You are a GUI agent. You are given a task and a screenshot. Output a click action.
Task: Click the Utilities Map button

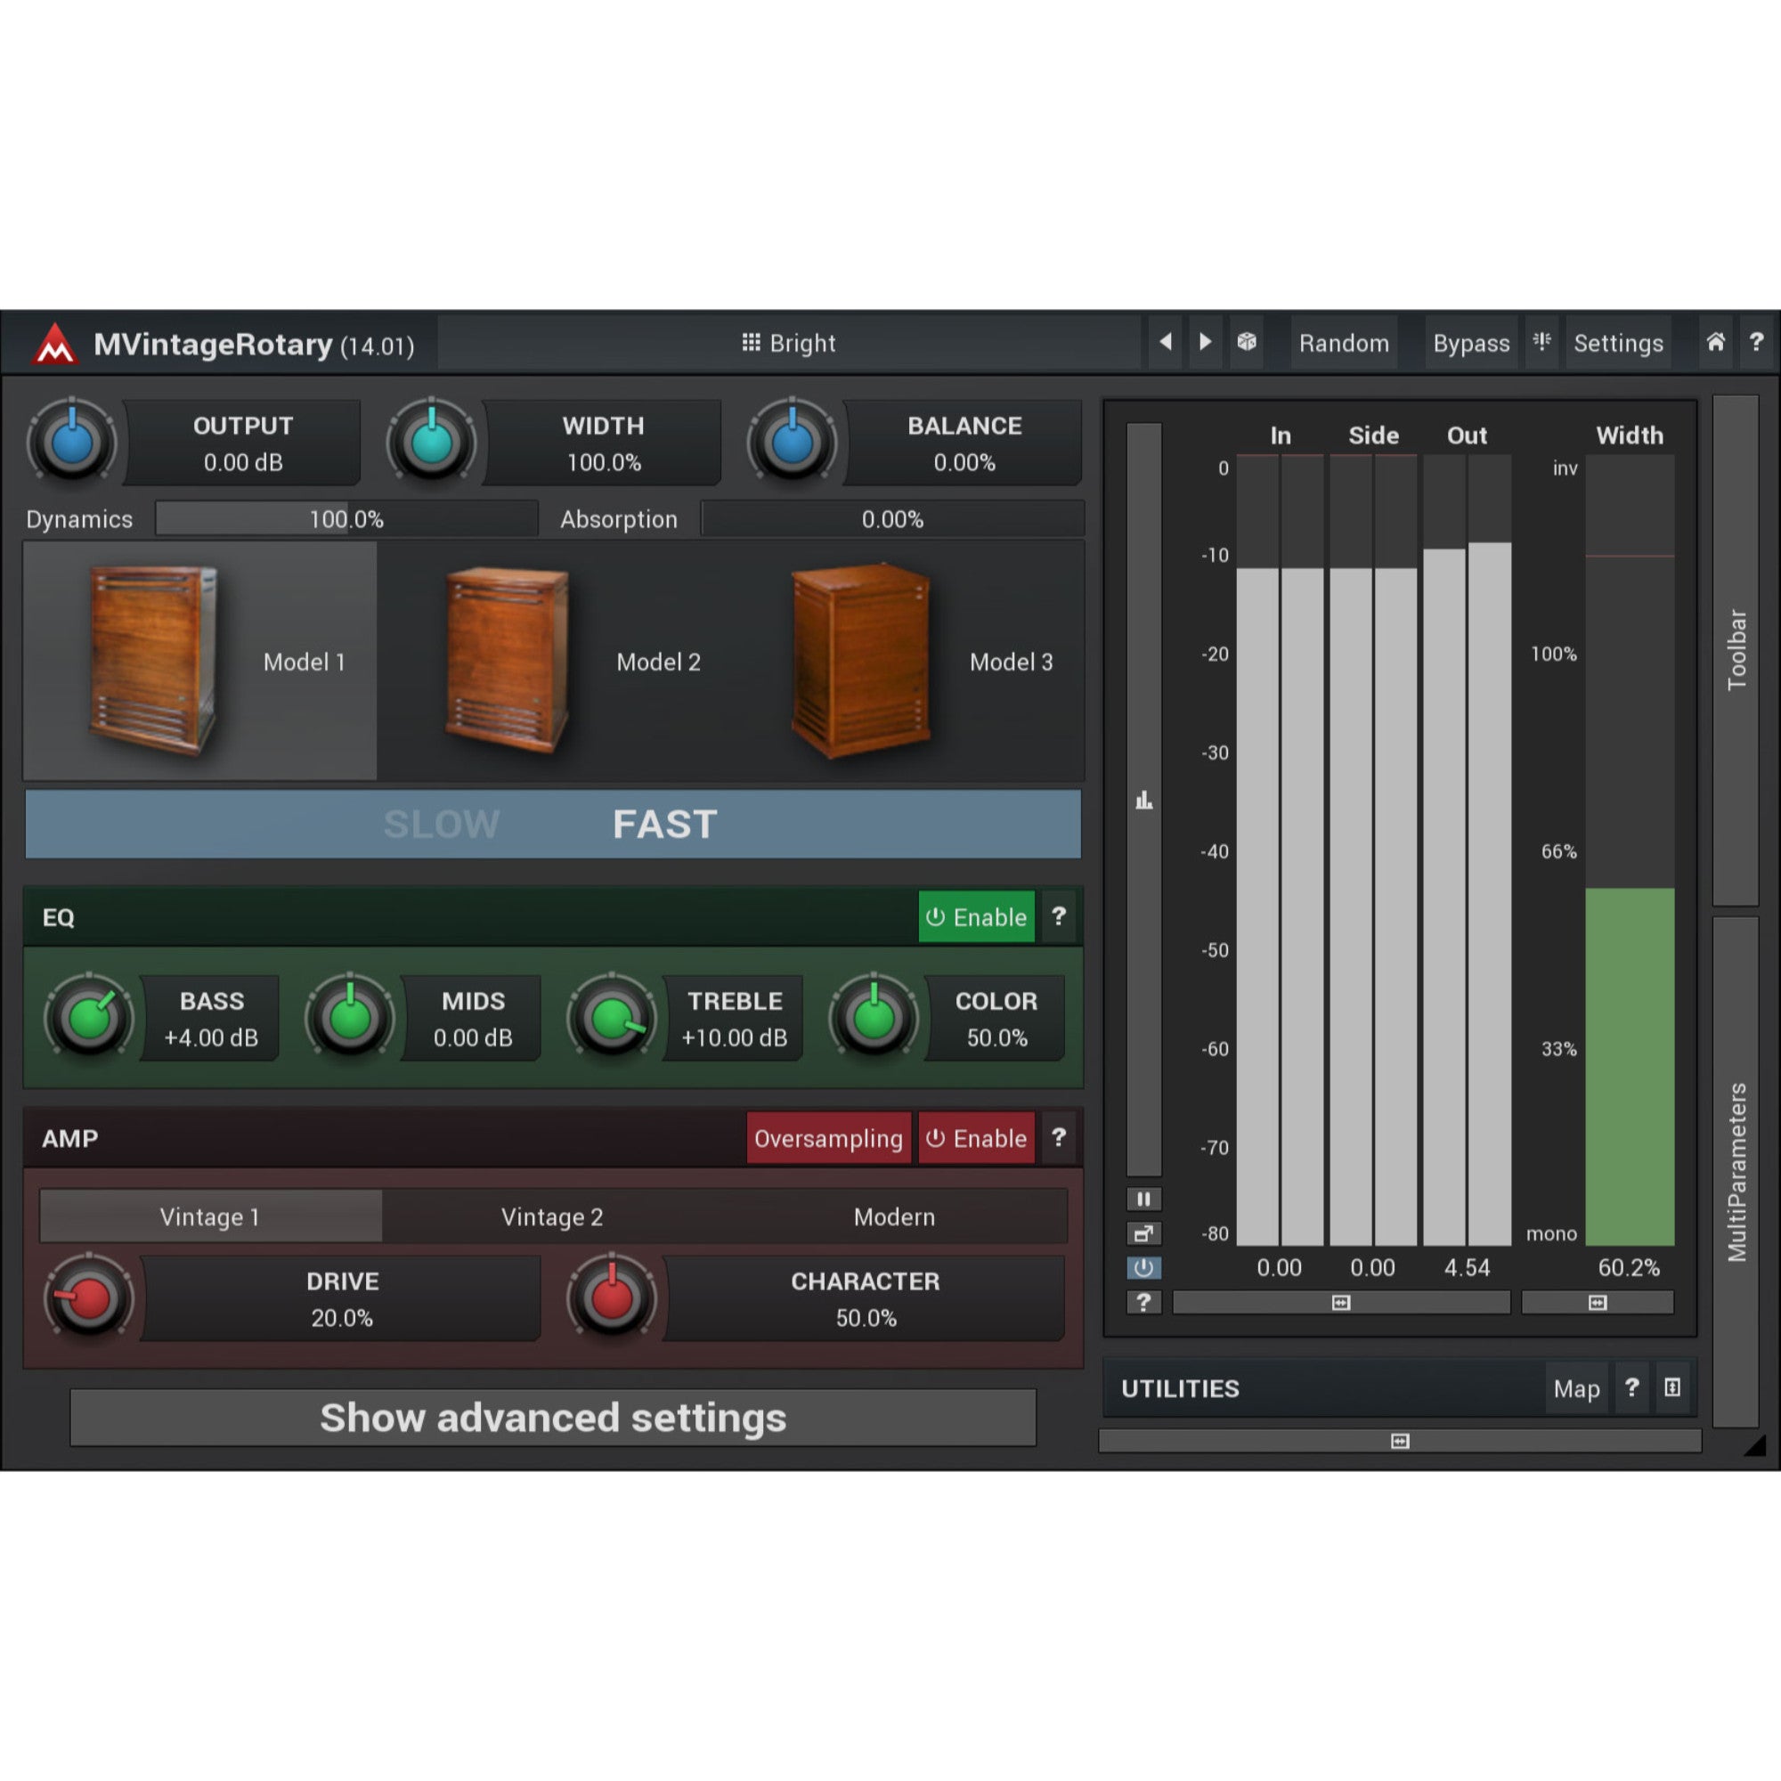(1576, 1388)
